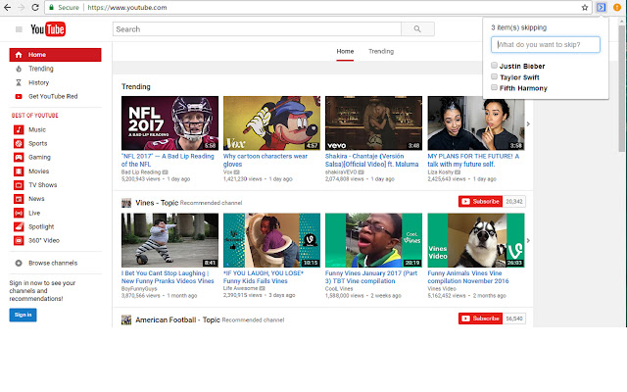
Task: Click the History hourglass icon
Action: 19,82
